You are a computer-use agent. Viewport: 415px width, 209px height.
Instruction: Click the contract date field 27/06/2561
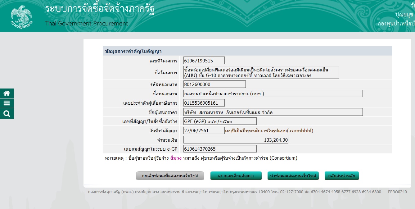pos(204,130)
